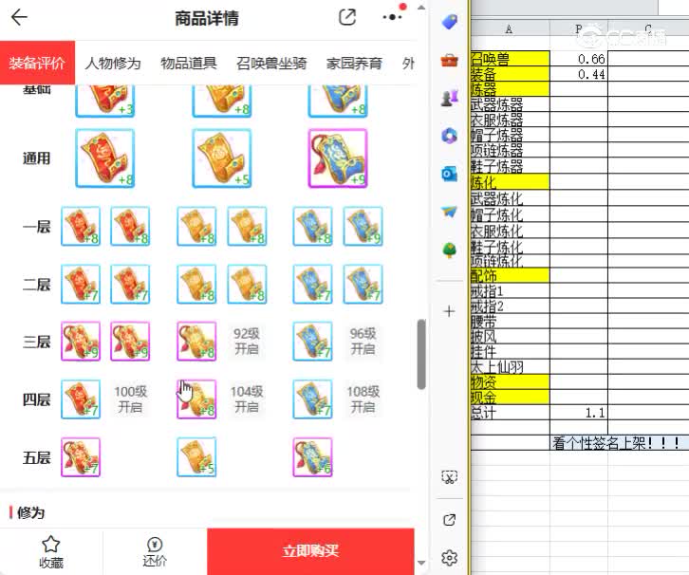Switch to 装备评价 tab
The height and width of the screenshot is (575, 689).
pyautogui.click(x=37, y=63)
